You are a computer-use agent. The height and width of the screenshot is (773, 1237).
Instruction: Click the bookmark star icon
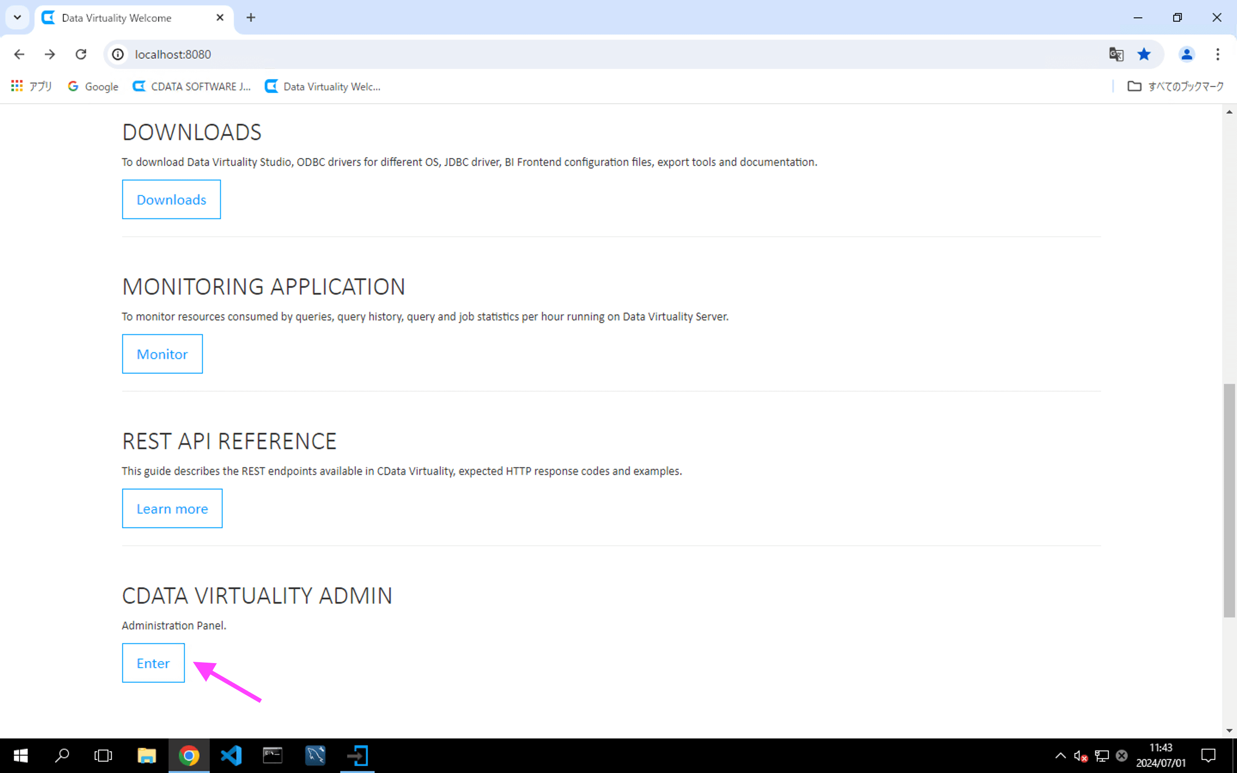coord(1143,54)
